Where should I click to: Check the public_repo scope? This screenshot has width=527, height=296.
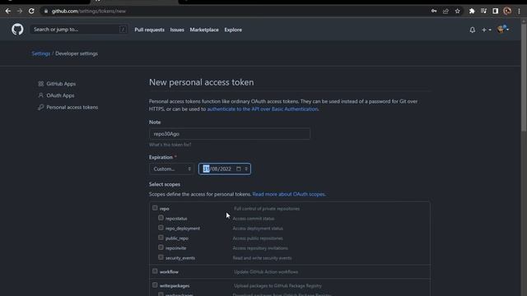(161, 238)
